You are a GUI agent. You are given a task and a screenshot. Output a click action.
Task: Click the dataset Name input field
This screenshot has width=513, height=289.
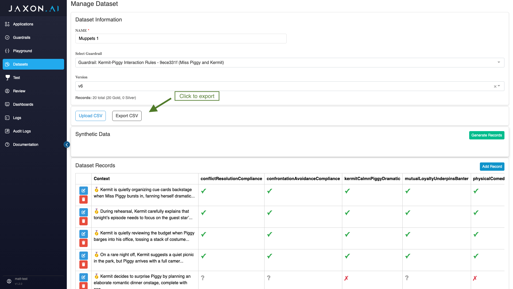(181, 38)
